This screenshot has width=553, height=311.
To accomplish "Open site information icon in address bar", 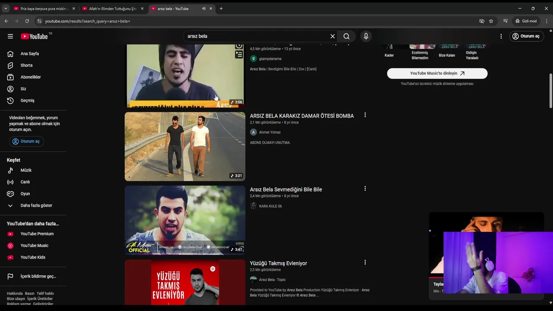I will pos(39,21).
